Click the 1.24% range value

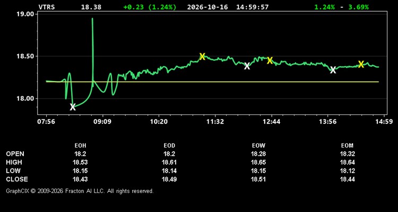pos(324,7)
